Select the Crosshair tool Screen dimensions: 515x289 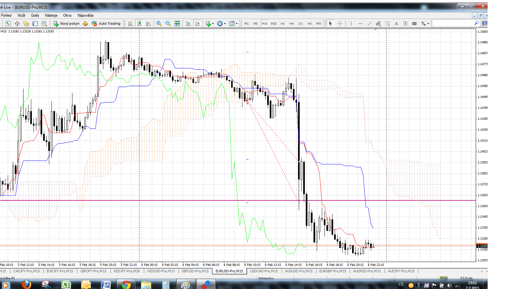point(340,23)
